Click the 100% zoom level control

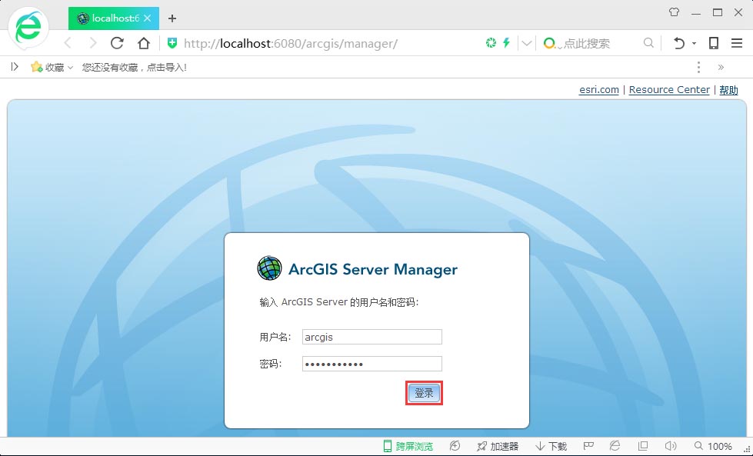(x=713, y=447)
